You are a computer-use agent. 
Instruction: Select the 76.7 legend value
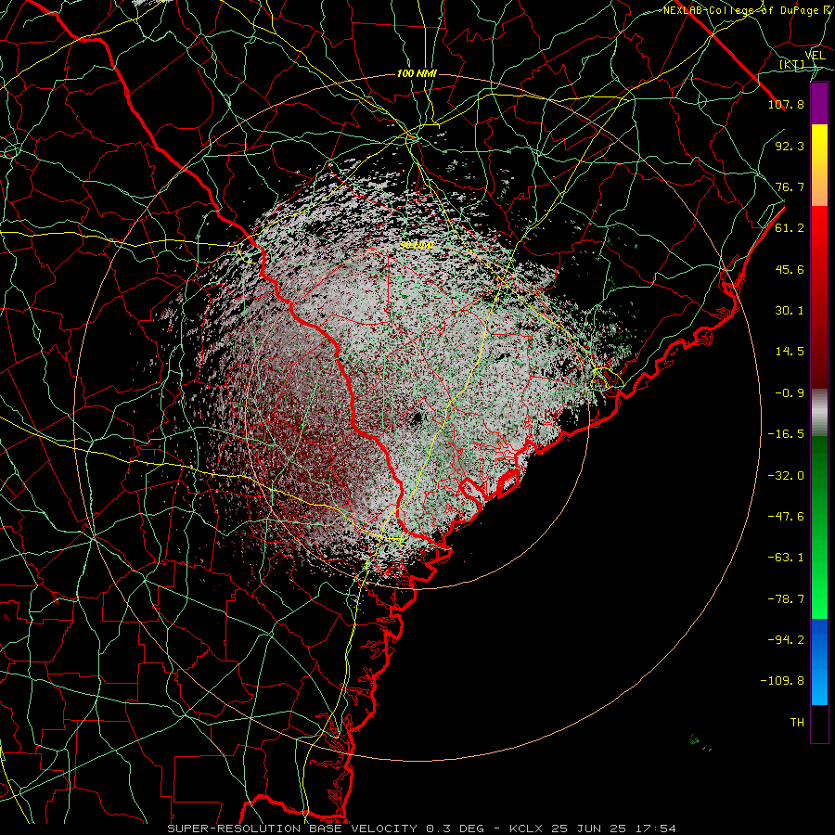(x=790, y=186)
